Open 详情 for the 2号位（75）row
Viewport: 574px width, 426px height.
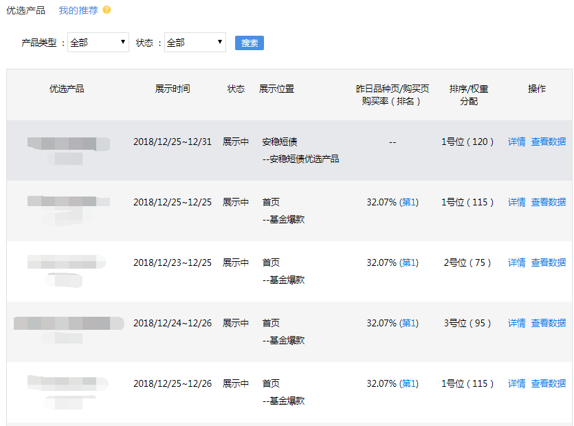point(516,262)
